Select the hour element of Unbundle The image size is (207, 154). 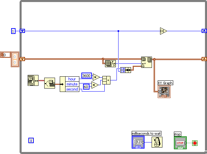pos(72,79)
